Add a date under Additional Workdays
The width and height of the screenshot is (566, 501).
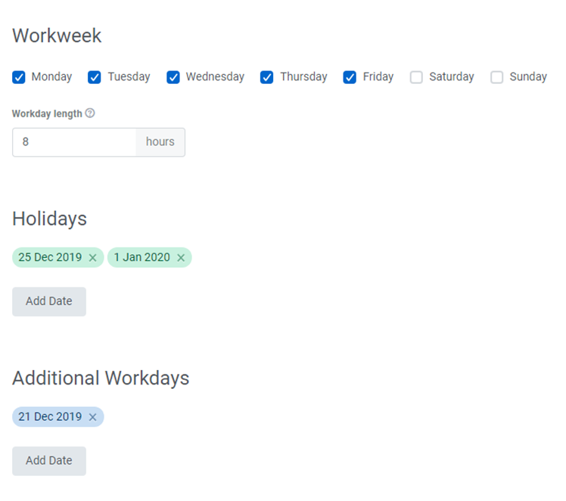coord(49,462)
